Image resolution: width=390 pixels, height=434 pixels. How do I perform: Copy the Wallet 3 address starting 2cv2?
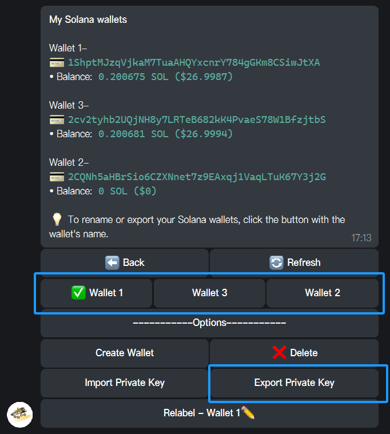point(197,120)
